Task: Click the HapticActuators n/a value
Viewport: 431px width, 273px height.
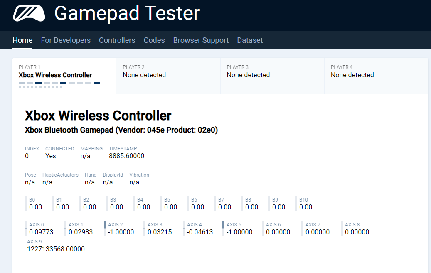Action: click(47, 182)
